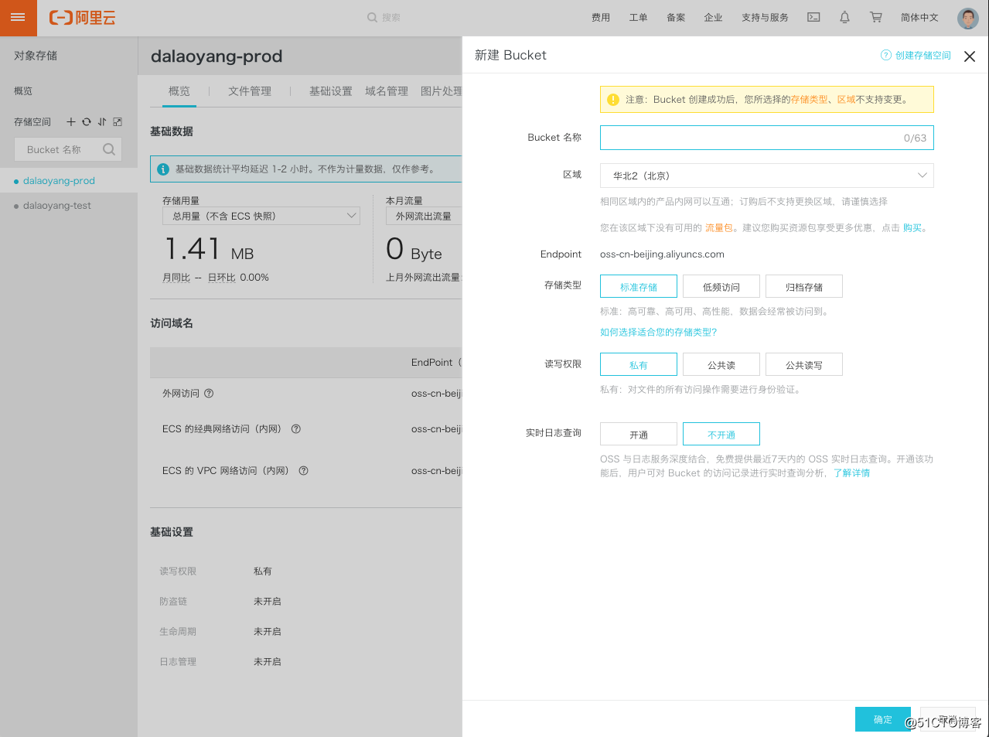Click the 对象存储 sidebar heading
989x737 pixels.
tap(36, 56)
